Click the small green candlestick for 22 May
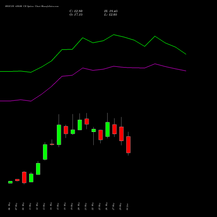217x217 pixels. pyautogui.click(x=94, y=130)
